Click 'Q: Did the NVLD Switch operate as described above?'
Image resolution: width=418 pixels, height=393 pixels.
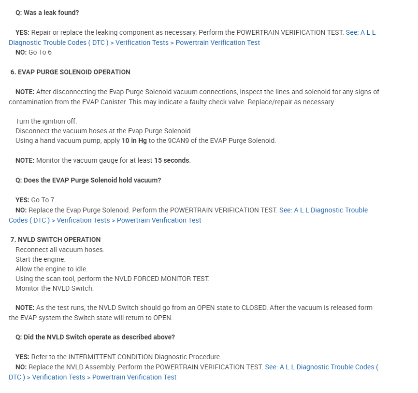click(x=95, y=337)
